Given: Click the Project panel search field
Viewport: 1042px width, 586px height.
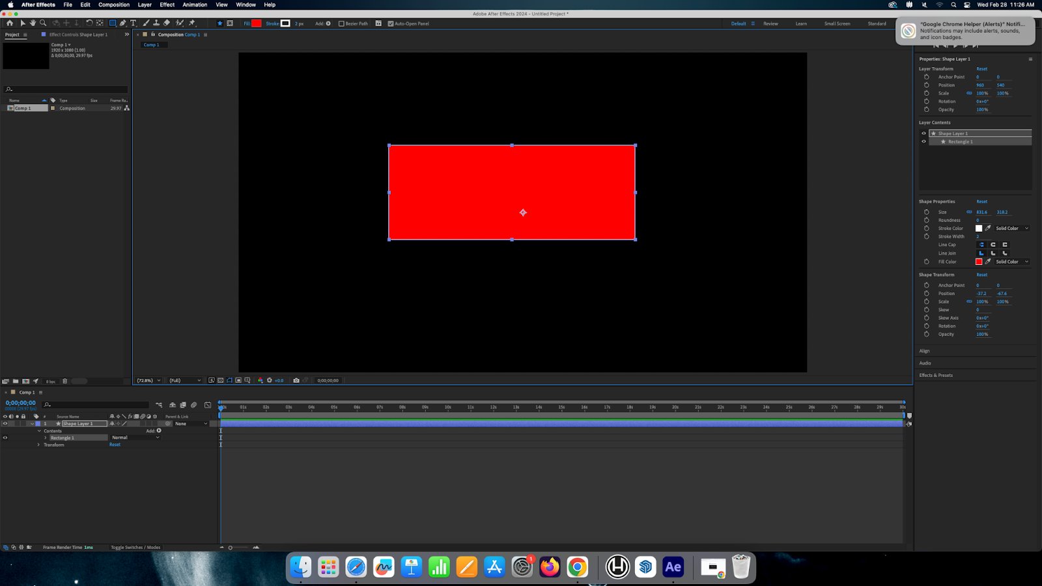Looking at the screenshot, I should click(x=65, y=89).
